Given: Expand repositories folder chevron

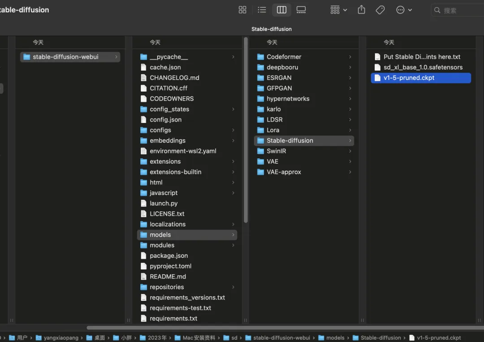Looking at the screenshot, I should (x=233, y=287).
